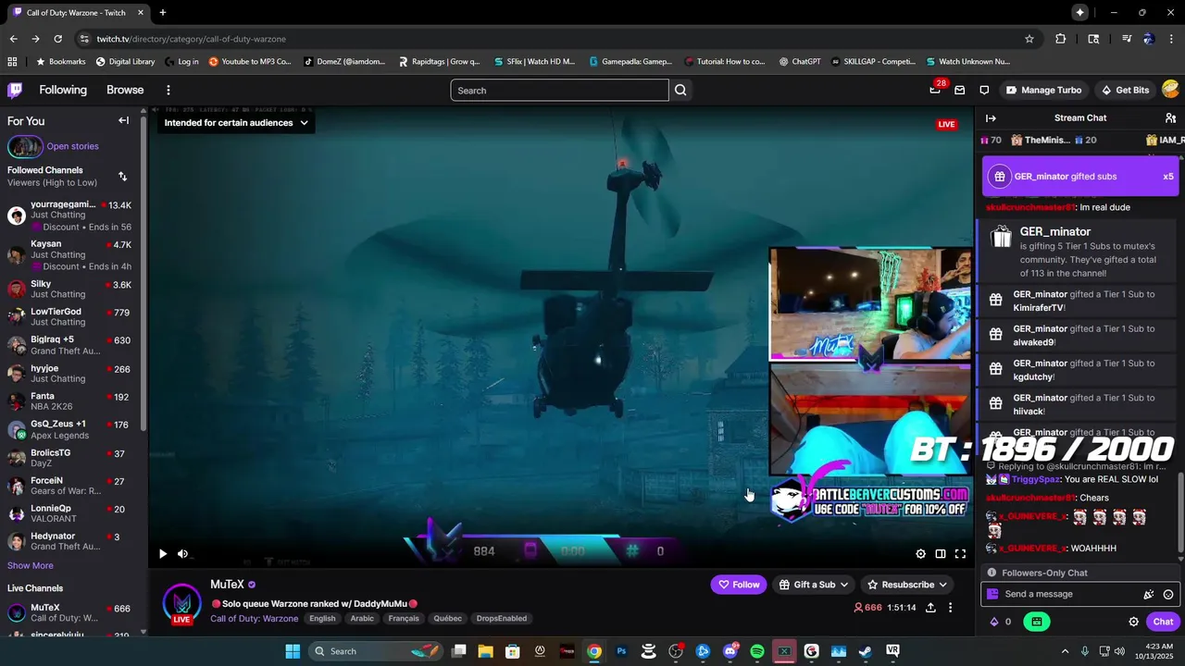Open the Following tab

pyautogui.click(x=63, y=90)
